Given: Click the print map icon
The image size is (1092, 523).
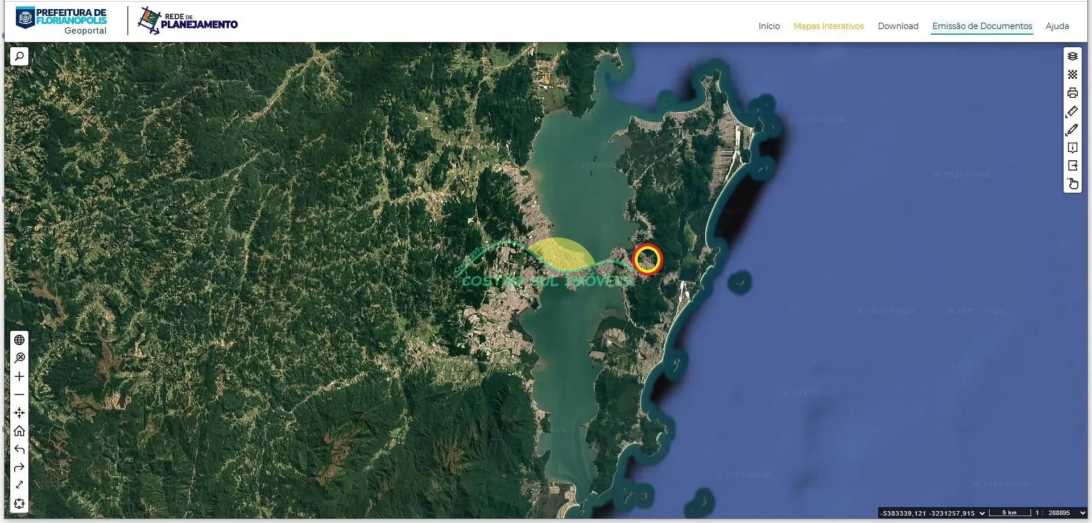Looking at the screenshot, I should [x=1072, y=93].
